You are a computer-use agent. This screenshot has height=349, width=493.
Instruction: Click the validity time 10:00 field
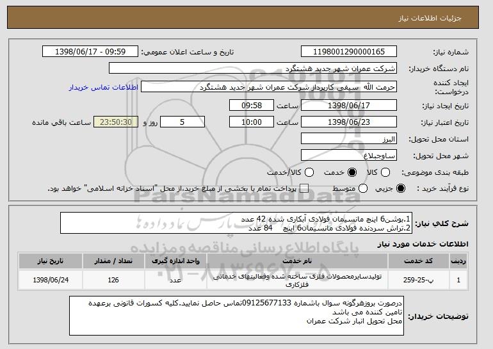pyautogui.click(x=252, y=122)
